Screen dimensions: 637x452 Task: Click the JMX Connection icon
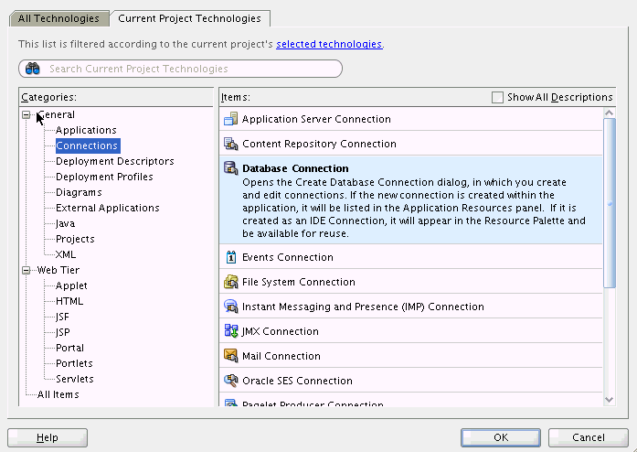230,331
